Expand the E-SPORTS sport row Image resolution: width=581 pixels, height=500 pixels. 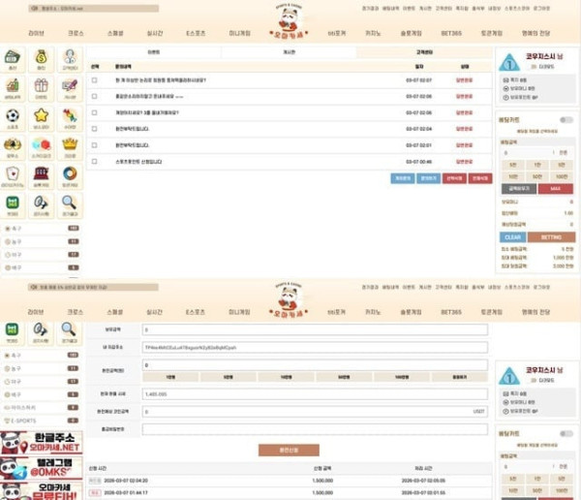(41, 421)
